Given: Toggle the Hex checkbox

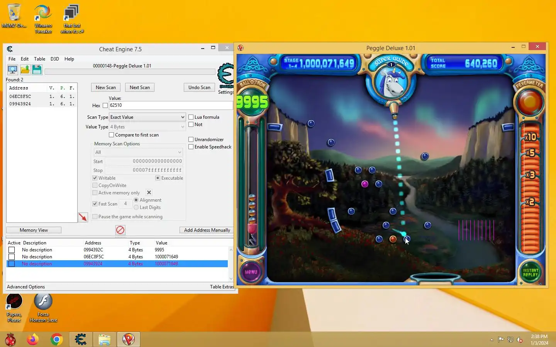Looking at the screenshot, I should 105,105.
